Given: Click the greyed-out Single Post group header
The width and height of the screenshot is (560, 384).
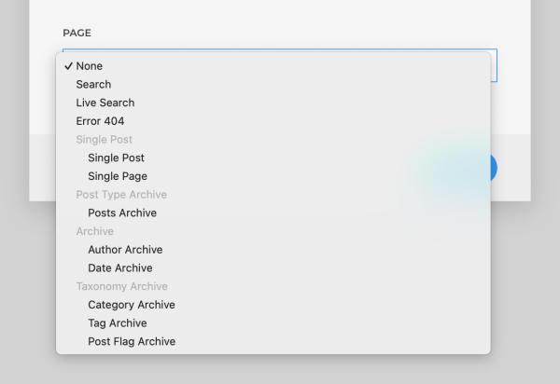Looking at the screenshot, I should click(104, 140).
